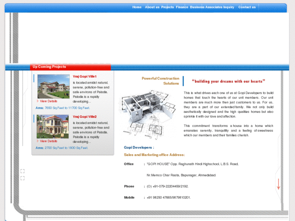Open the Contact us page

(x=247, y=7)
